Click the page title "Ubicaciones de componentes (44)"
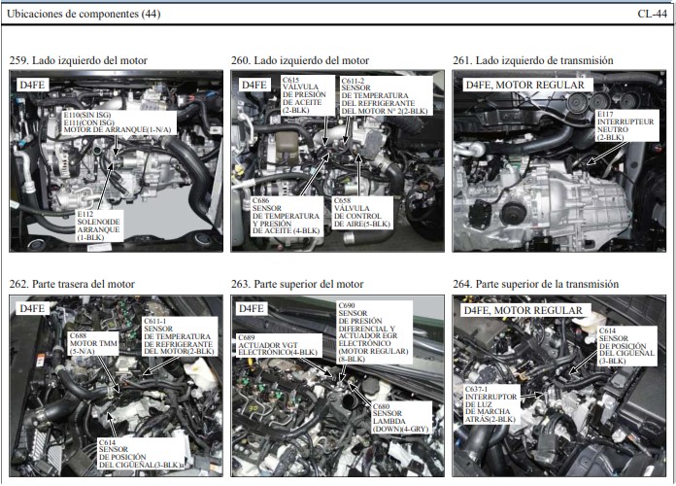Viewport: 676px width, 486px height. point(84,14)
